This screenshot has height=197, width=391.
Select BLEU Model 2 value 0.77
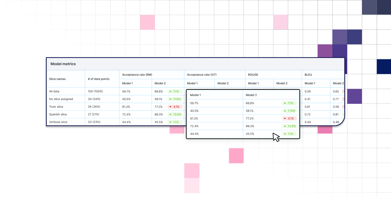[x=336, y=99]
